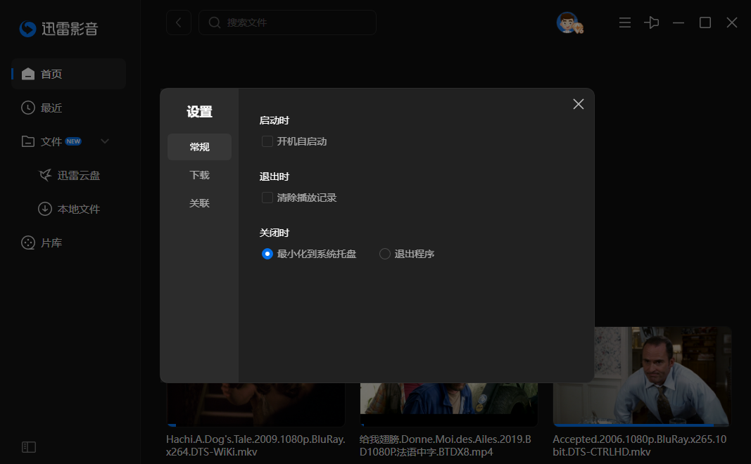Open the hamburger main menu icon
Image resolution: width=751 pixels, height=464 pixels.
point(624,22)
